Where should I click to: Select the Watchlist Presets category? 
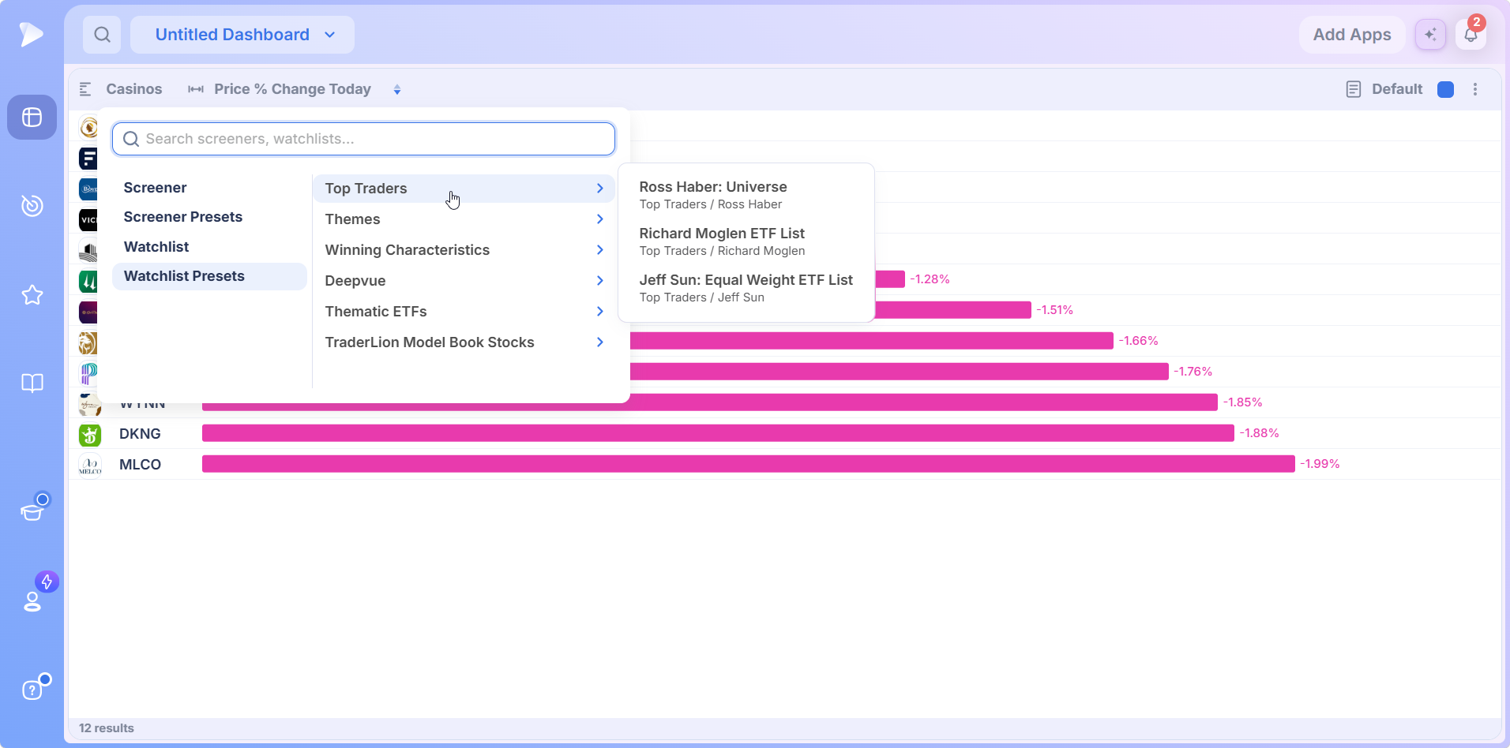click(x=209, y=276)
